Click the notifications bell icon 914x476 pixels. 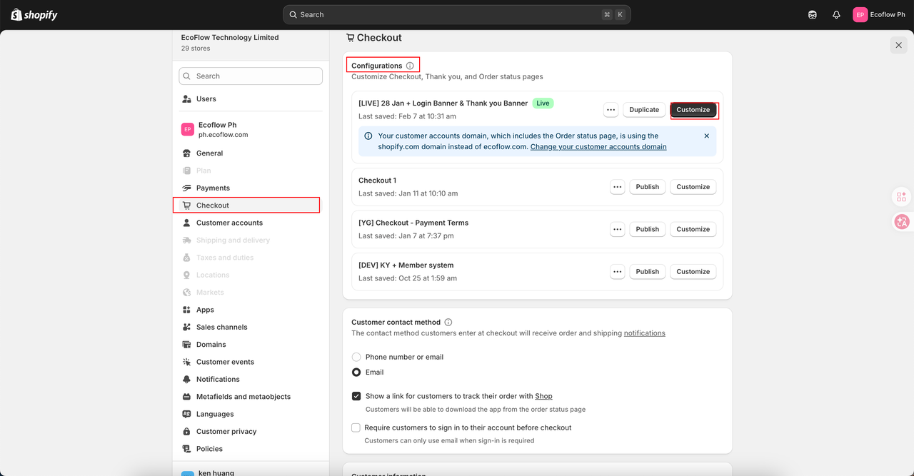[x=836, y=15]
